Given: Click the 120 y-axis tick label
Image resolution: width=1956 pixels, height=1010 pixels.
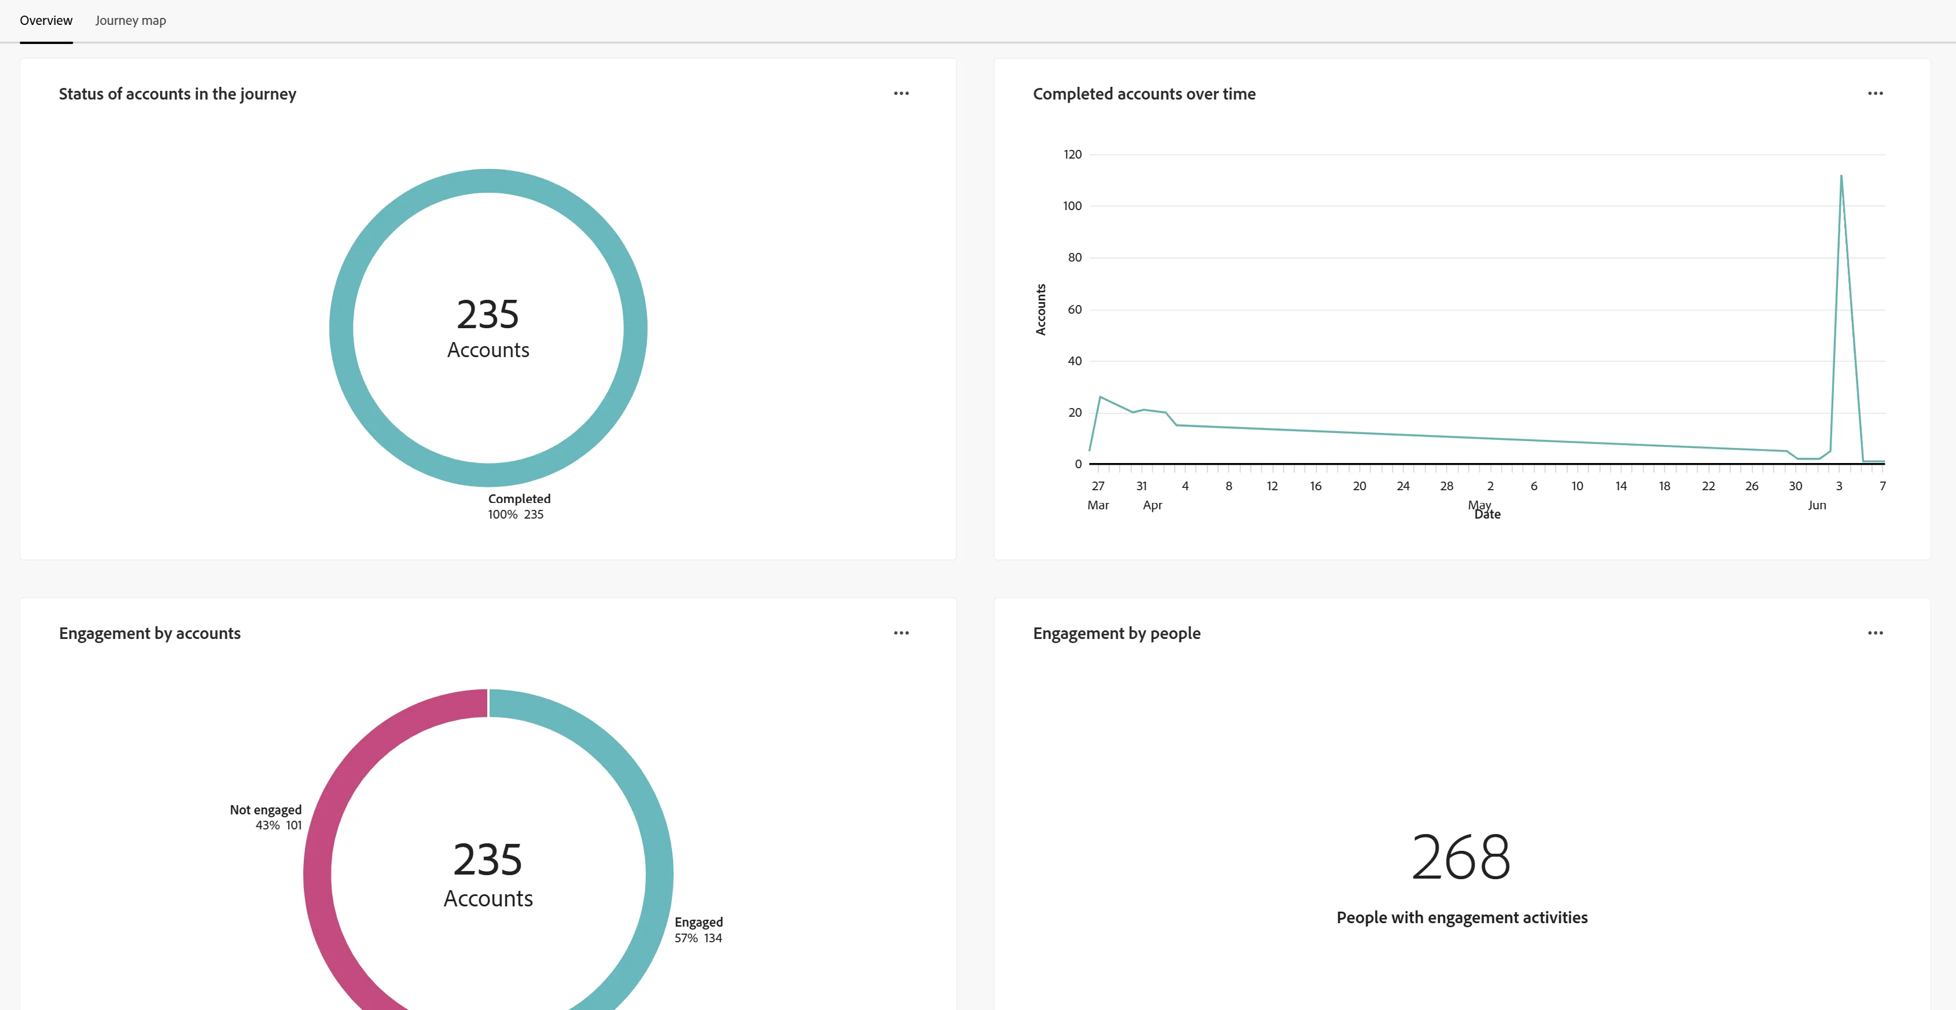Looking at the screenshot, I should 1072,155.
